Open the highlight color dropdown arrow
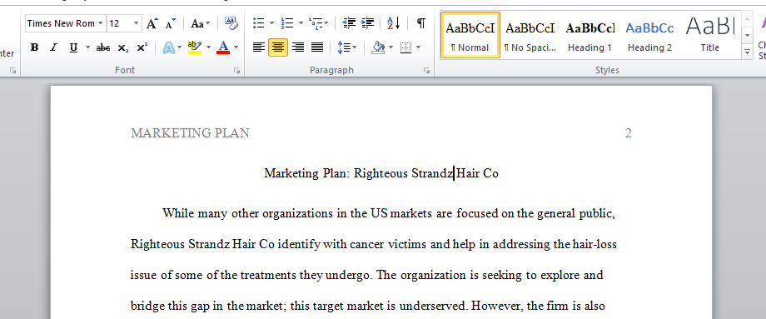Image resolution: width=766 pixels, height=319 pixels. (x=209, y=47)
